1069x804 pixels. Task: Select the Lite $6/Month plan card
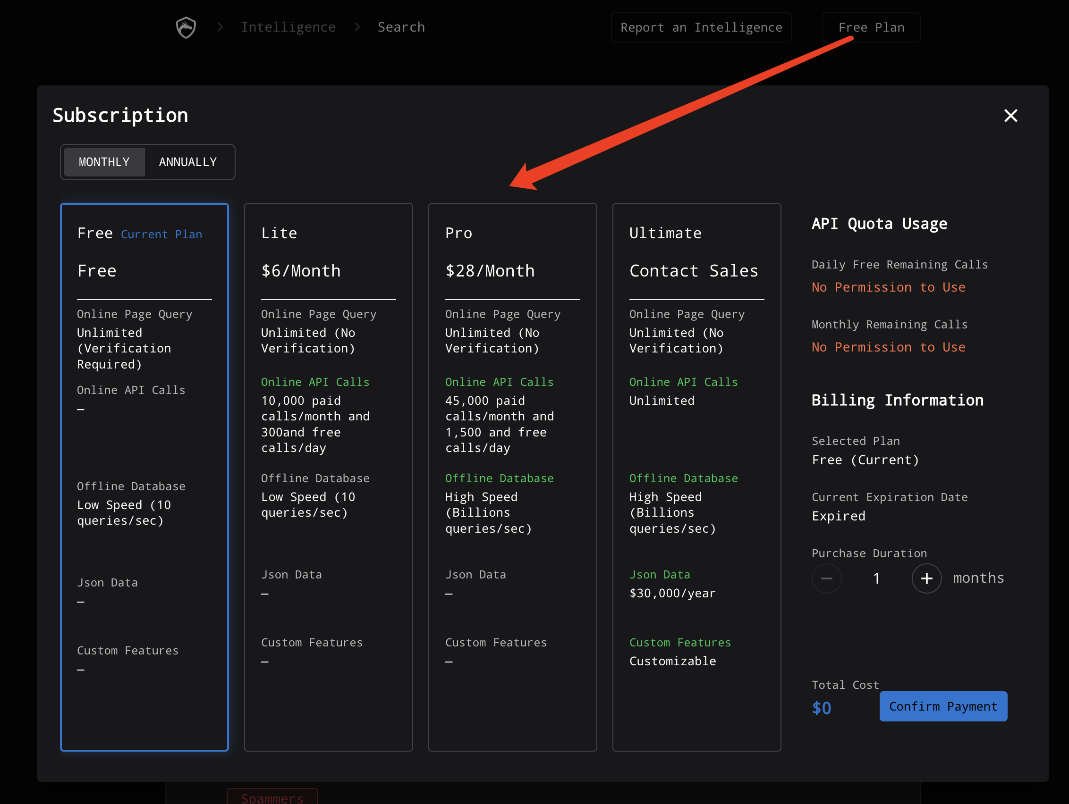click(329, 477)
